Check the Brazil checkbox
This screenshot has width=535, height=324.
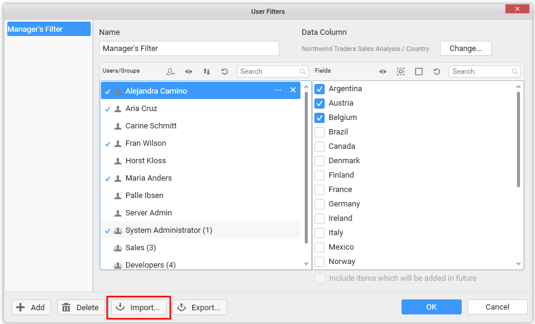pyautogui.click(x=320, y=132)
